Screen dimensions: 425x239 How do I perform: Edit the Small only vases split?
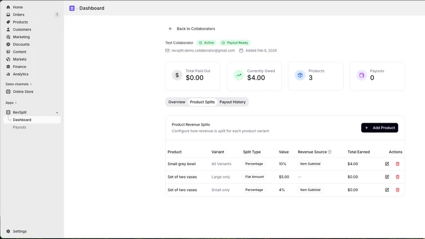(387, 190)
